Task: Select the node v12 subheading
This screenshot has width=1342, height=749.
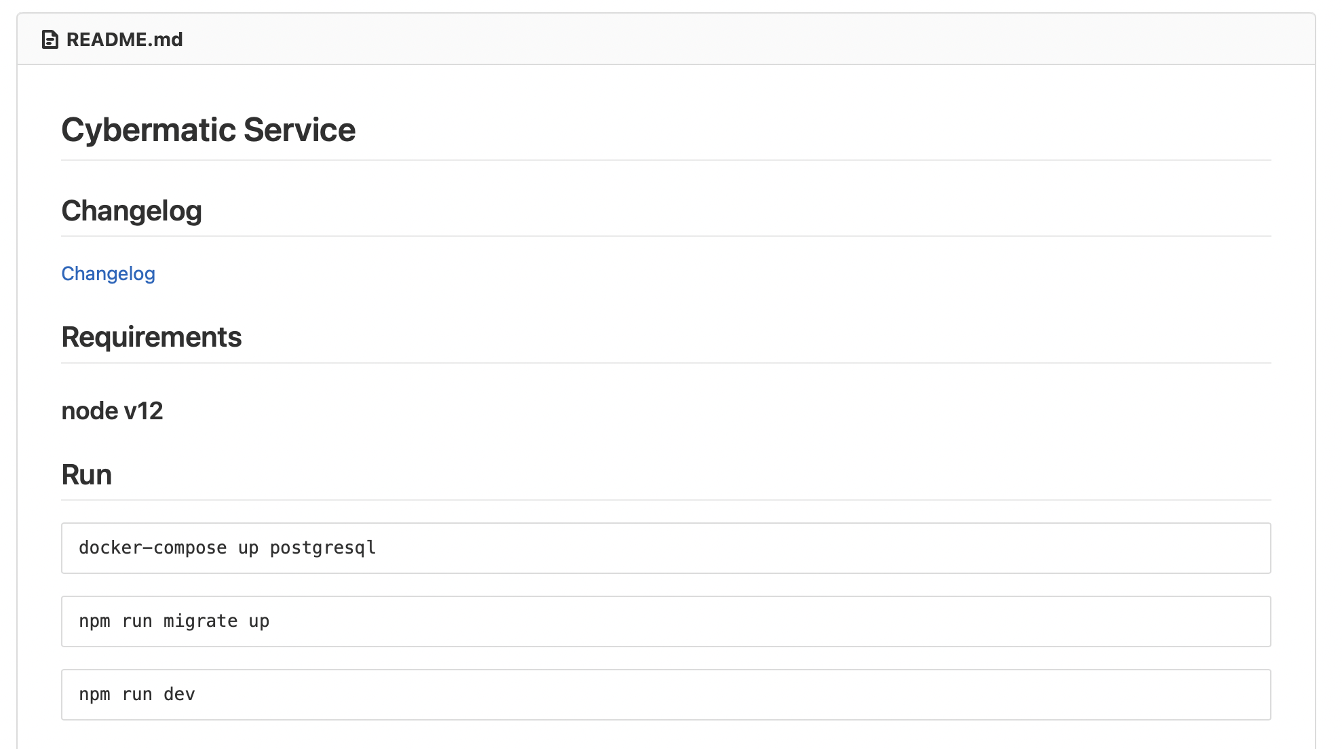Action: point(113,410)
